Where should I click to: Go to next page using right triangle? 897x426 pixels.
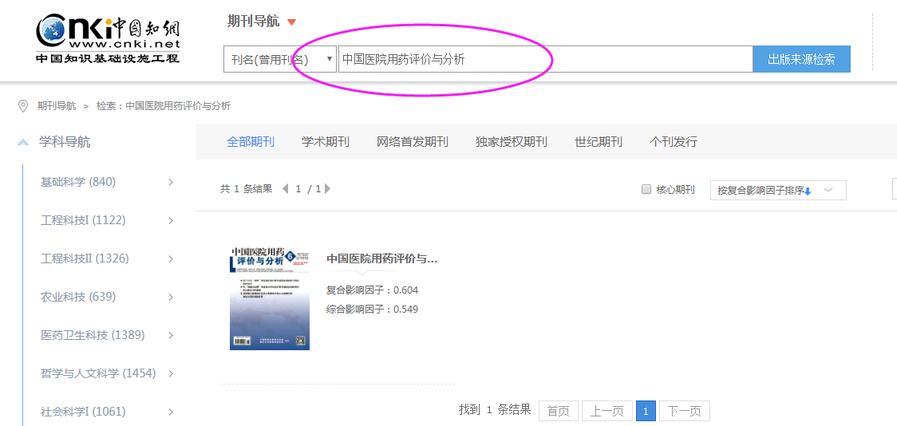327,189
